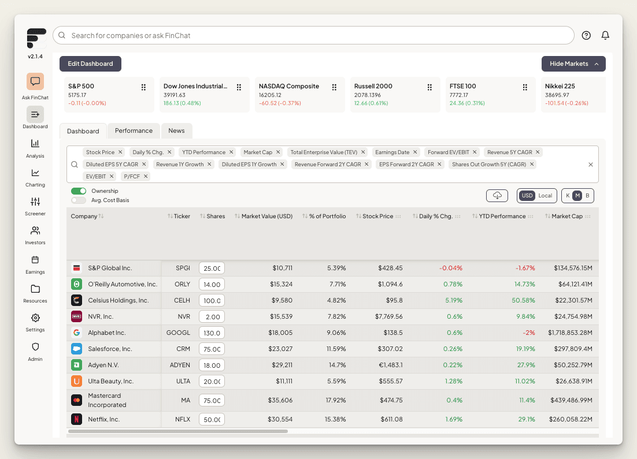Set number units to M

pos(577,196)
